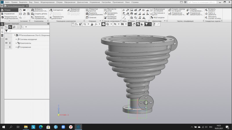This screenshot has width=232, height=130.
Task: Open the Справка menu
Action: pos(135,2)
